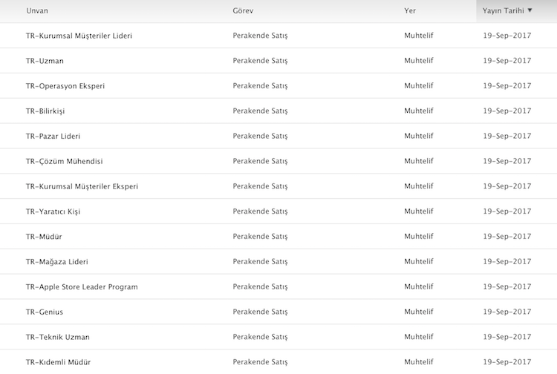Open TR-Çözüm Mühendisi listing
The width and height of the screenshot is (557, 374).
click(x=64, y=161)
